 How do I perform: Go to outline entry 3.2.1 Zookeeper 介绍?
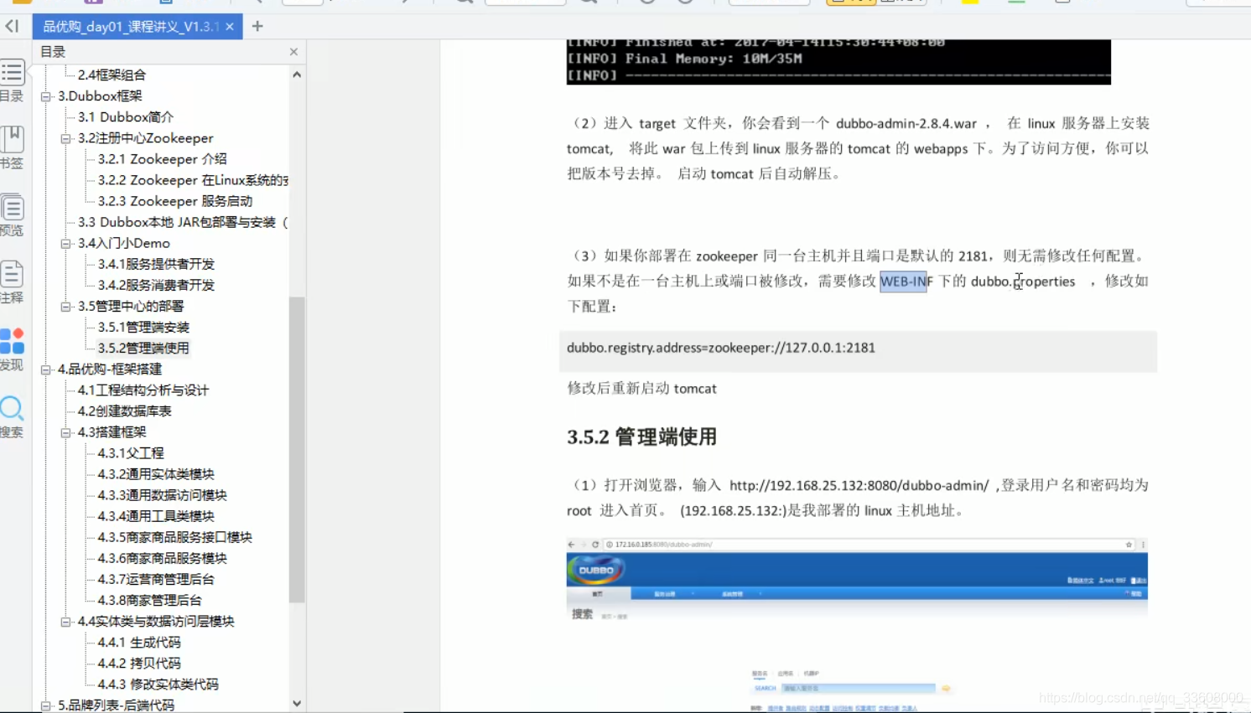[x=162, y=158]
